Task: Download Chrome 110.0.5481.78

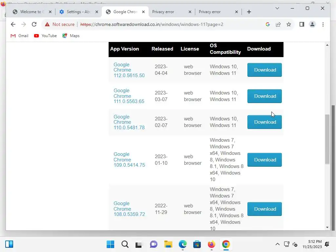Action: [x=264, y=122]
